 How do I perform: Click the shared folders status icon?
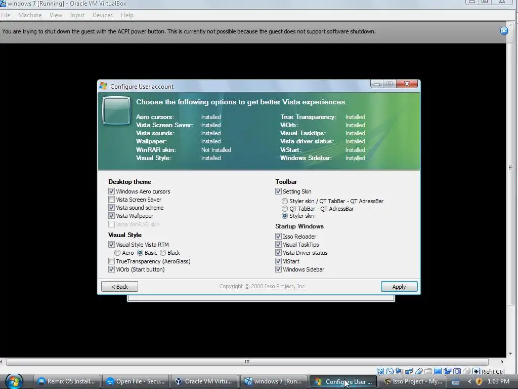428,371
